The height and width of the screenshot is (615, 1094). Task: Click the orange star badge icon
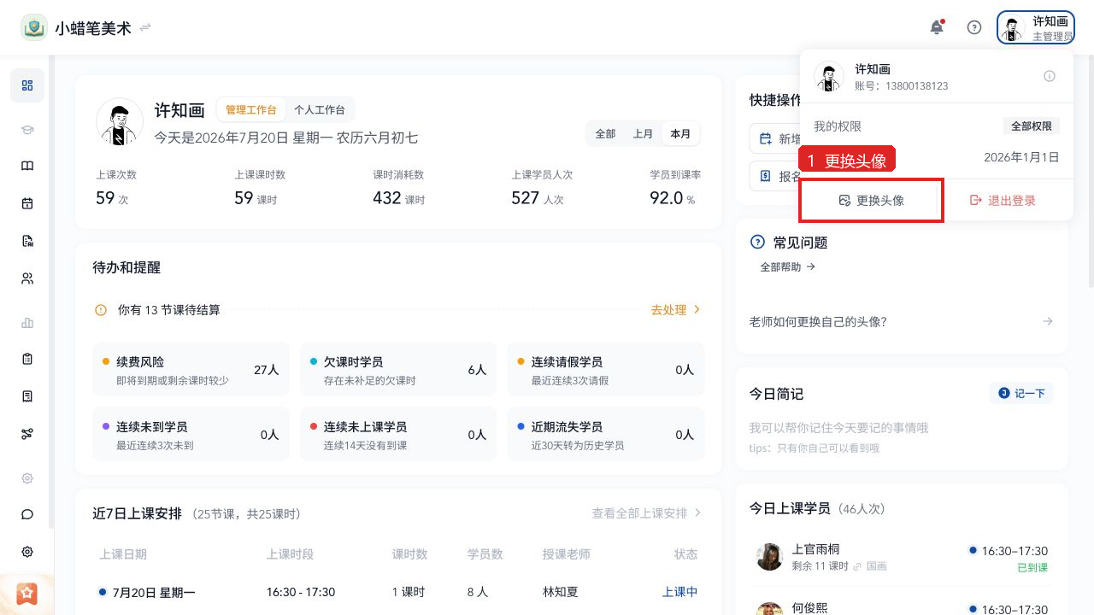point(27,593)
